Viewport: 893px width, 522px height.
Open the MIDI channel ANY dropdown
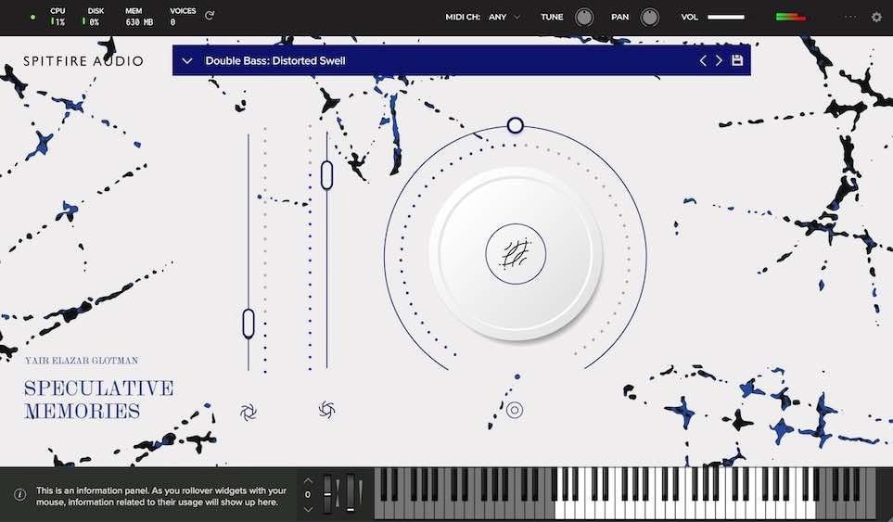coord(504,17)
